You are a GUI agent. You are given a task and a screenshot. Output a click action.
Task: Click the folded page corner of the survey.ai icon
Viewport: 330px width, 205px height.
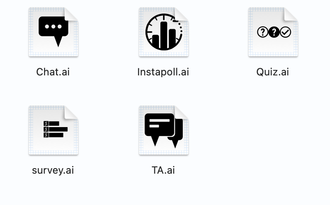71,112
